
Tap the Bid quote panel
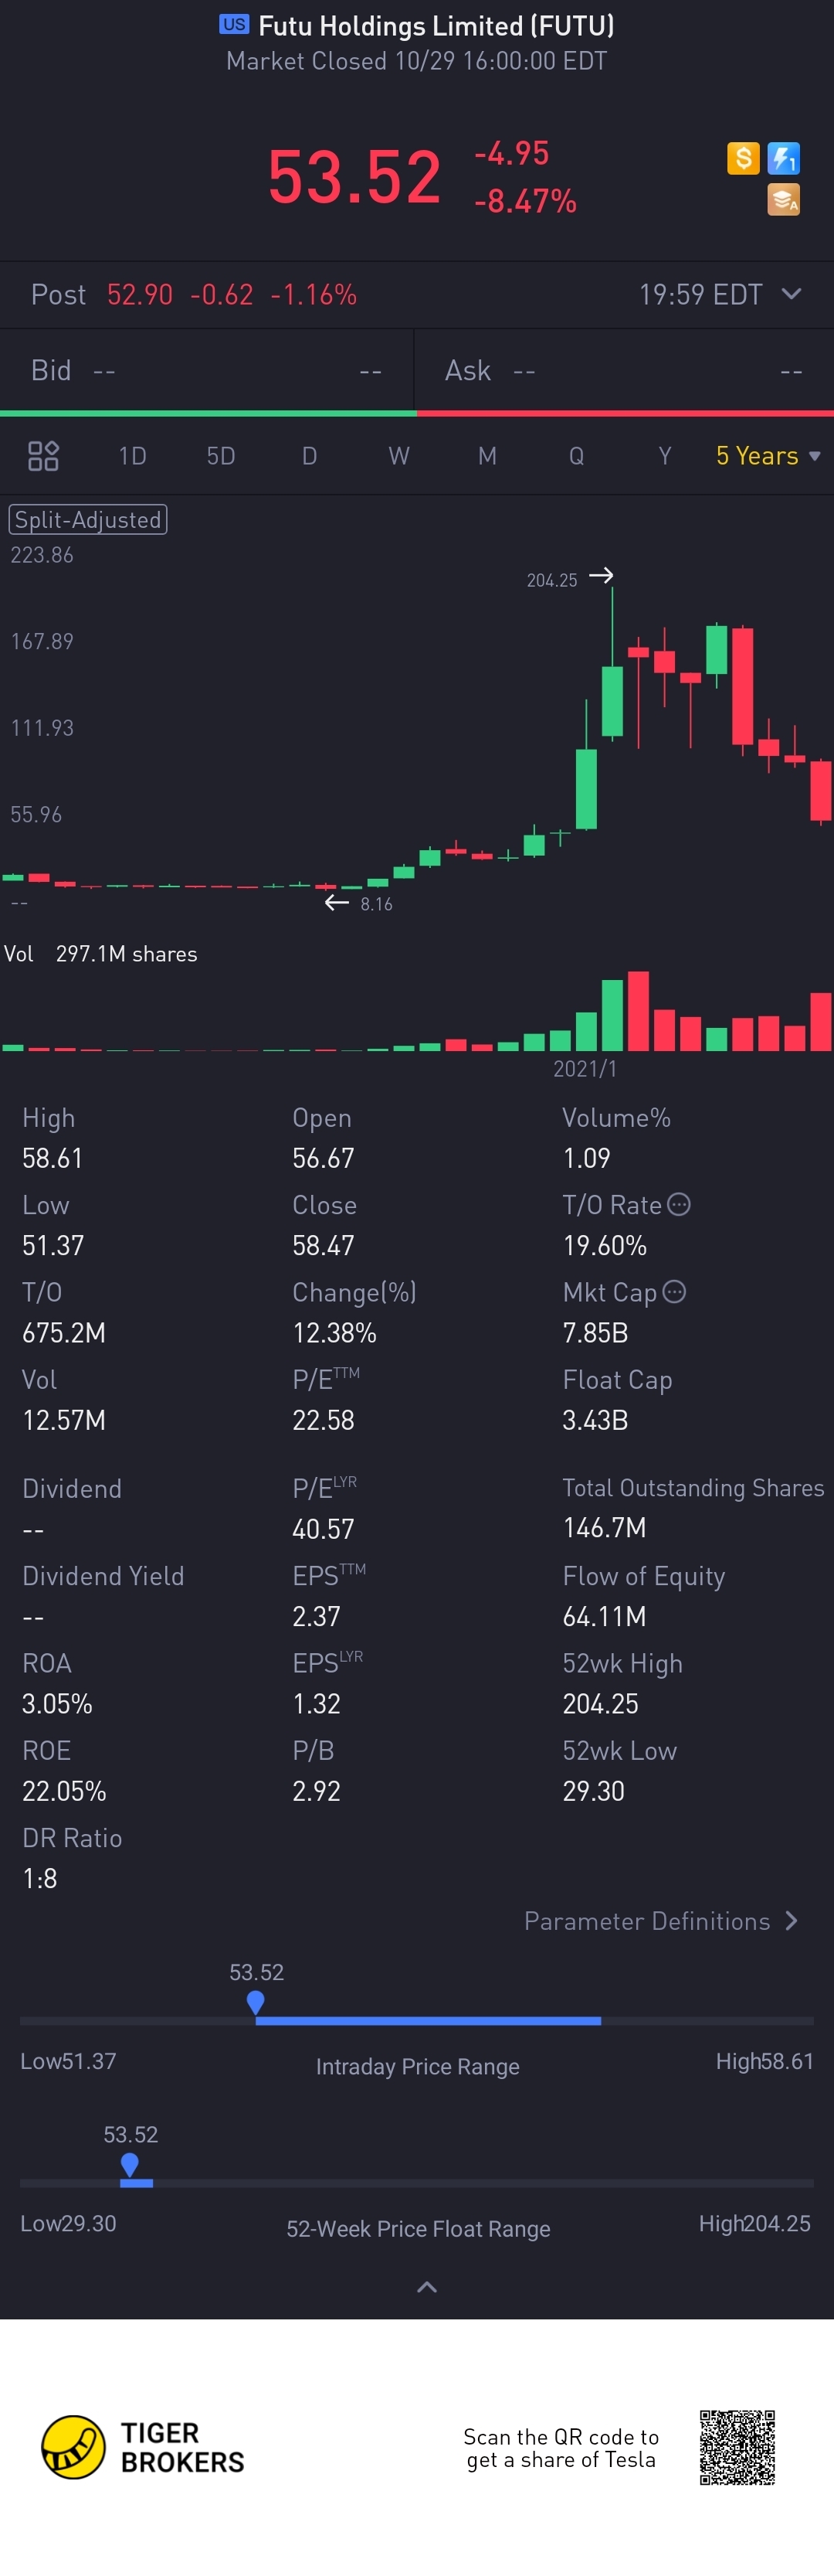207,371
